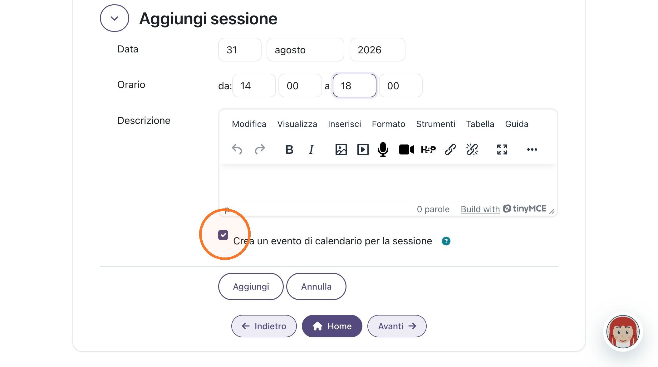The image size is (658, 367).
Task: Insert a link with the chain icon
Action: (x=450, y=149)
